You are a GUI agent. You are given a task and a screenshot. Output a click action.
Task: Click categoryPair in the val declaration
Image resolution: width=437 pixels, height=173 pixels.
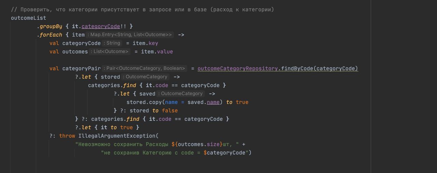click(x=81, y=69)
